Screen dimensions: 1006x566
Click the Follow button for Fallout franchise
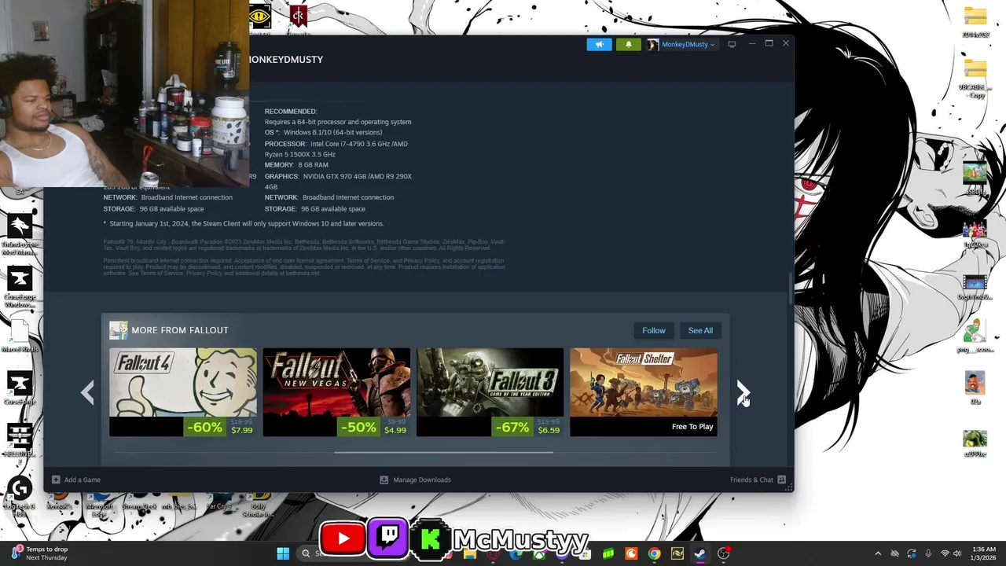pos(653,330)
